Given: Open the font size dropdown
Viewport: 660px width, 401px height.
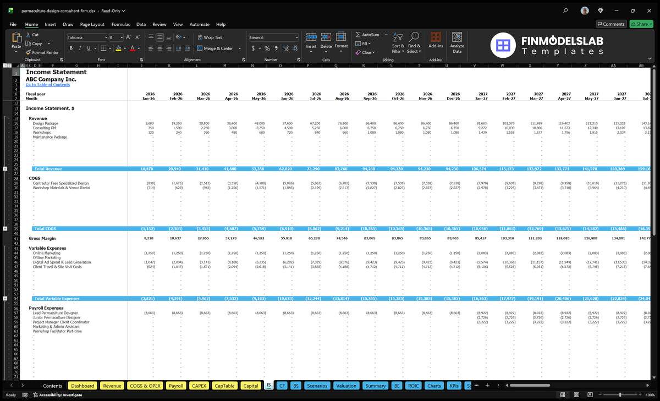Looking at the screenshot, I should coord(120,37).
